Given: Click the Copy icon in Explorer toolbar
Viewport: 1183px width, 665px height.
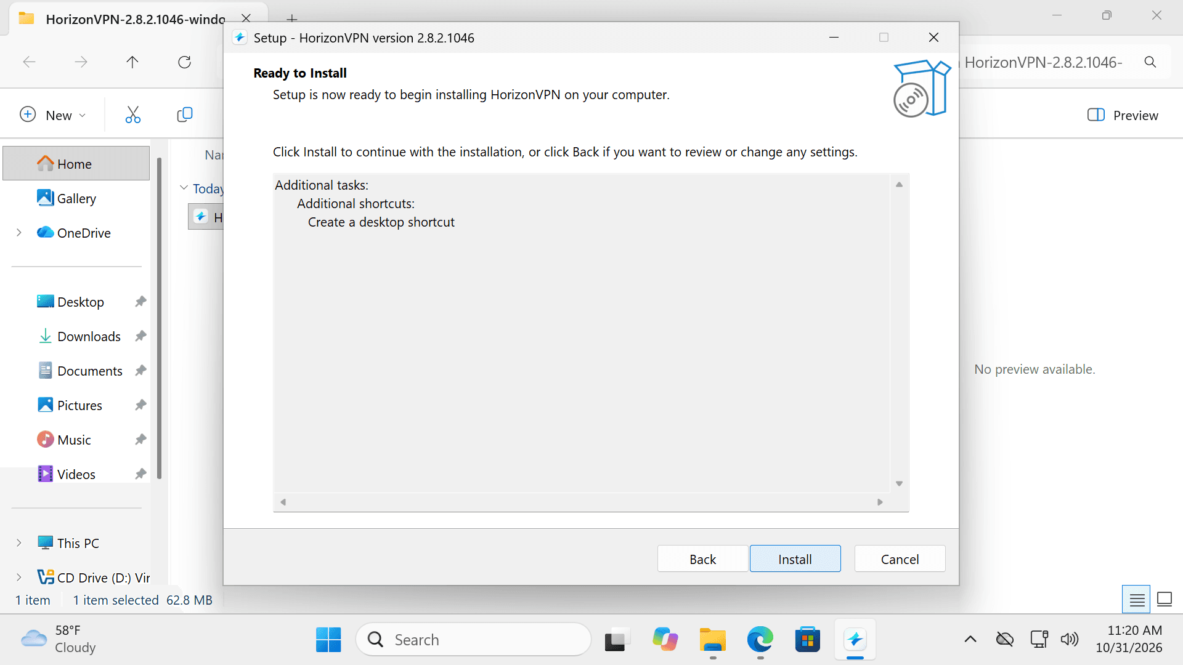Looking at the screenshot, I should [184, 115].
